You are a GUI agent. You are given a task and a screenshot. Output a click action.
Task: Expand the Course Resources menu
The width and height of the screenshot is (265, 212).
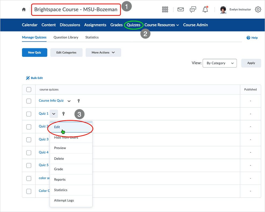[x=162, y=25]
